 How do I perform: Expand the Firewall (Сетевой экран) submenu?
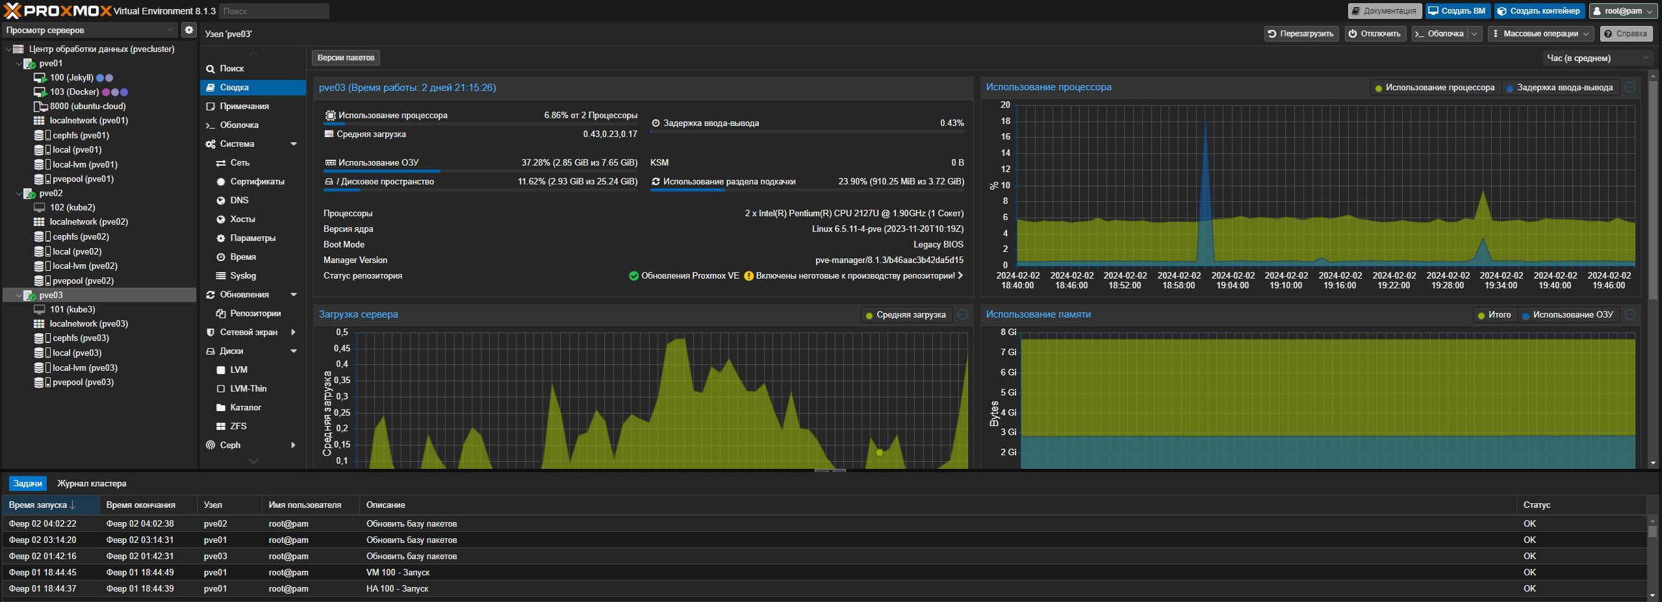point(294,332)
